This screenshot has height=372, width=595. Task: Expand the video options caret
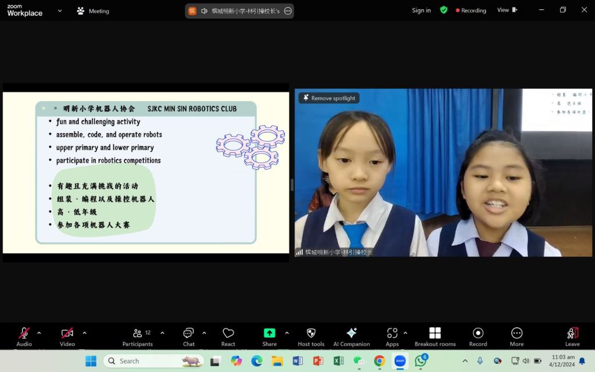click(84, 333)
